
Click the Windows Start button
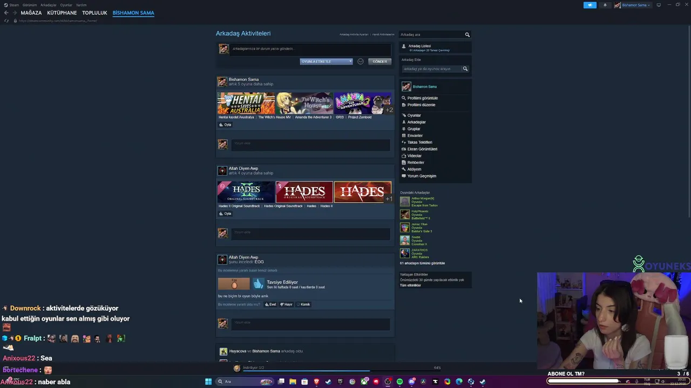coord(208,382)
